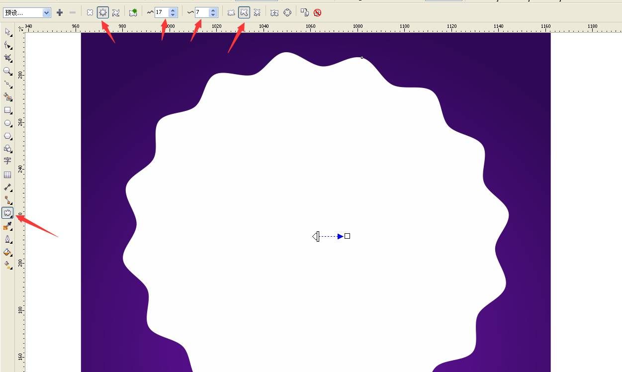Select the Dimension tool

pos(7,187)
